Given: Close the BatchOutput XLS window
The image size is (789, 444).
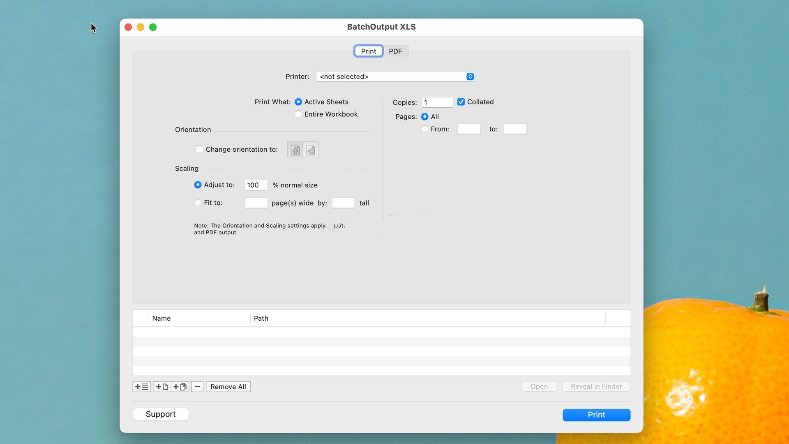Looking at the screenshot, I should point(128,27).
